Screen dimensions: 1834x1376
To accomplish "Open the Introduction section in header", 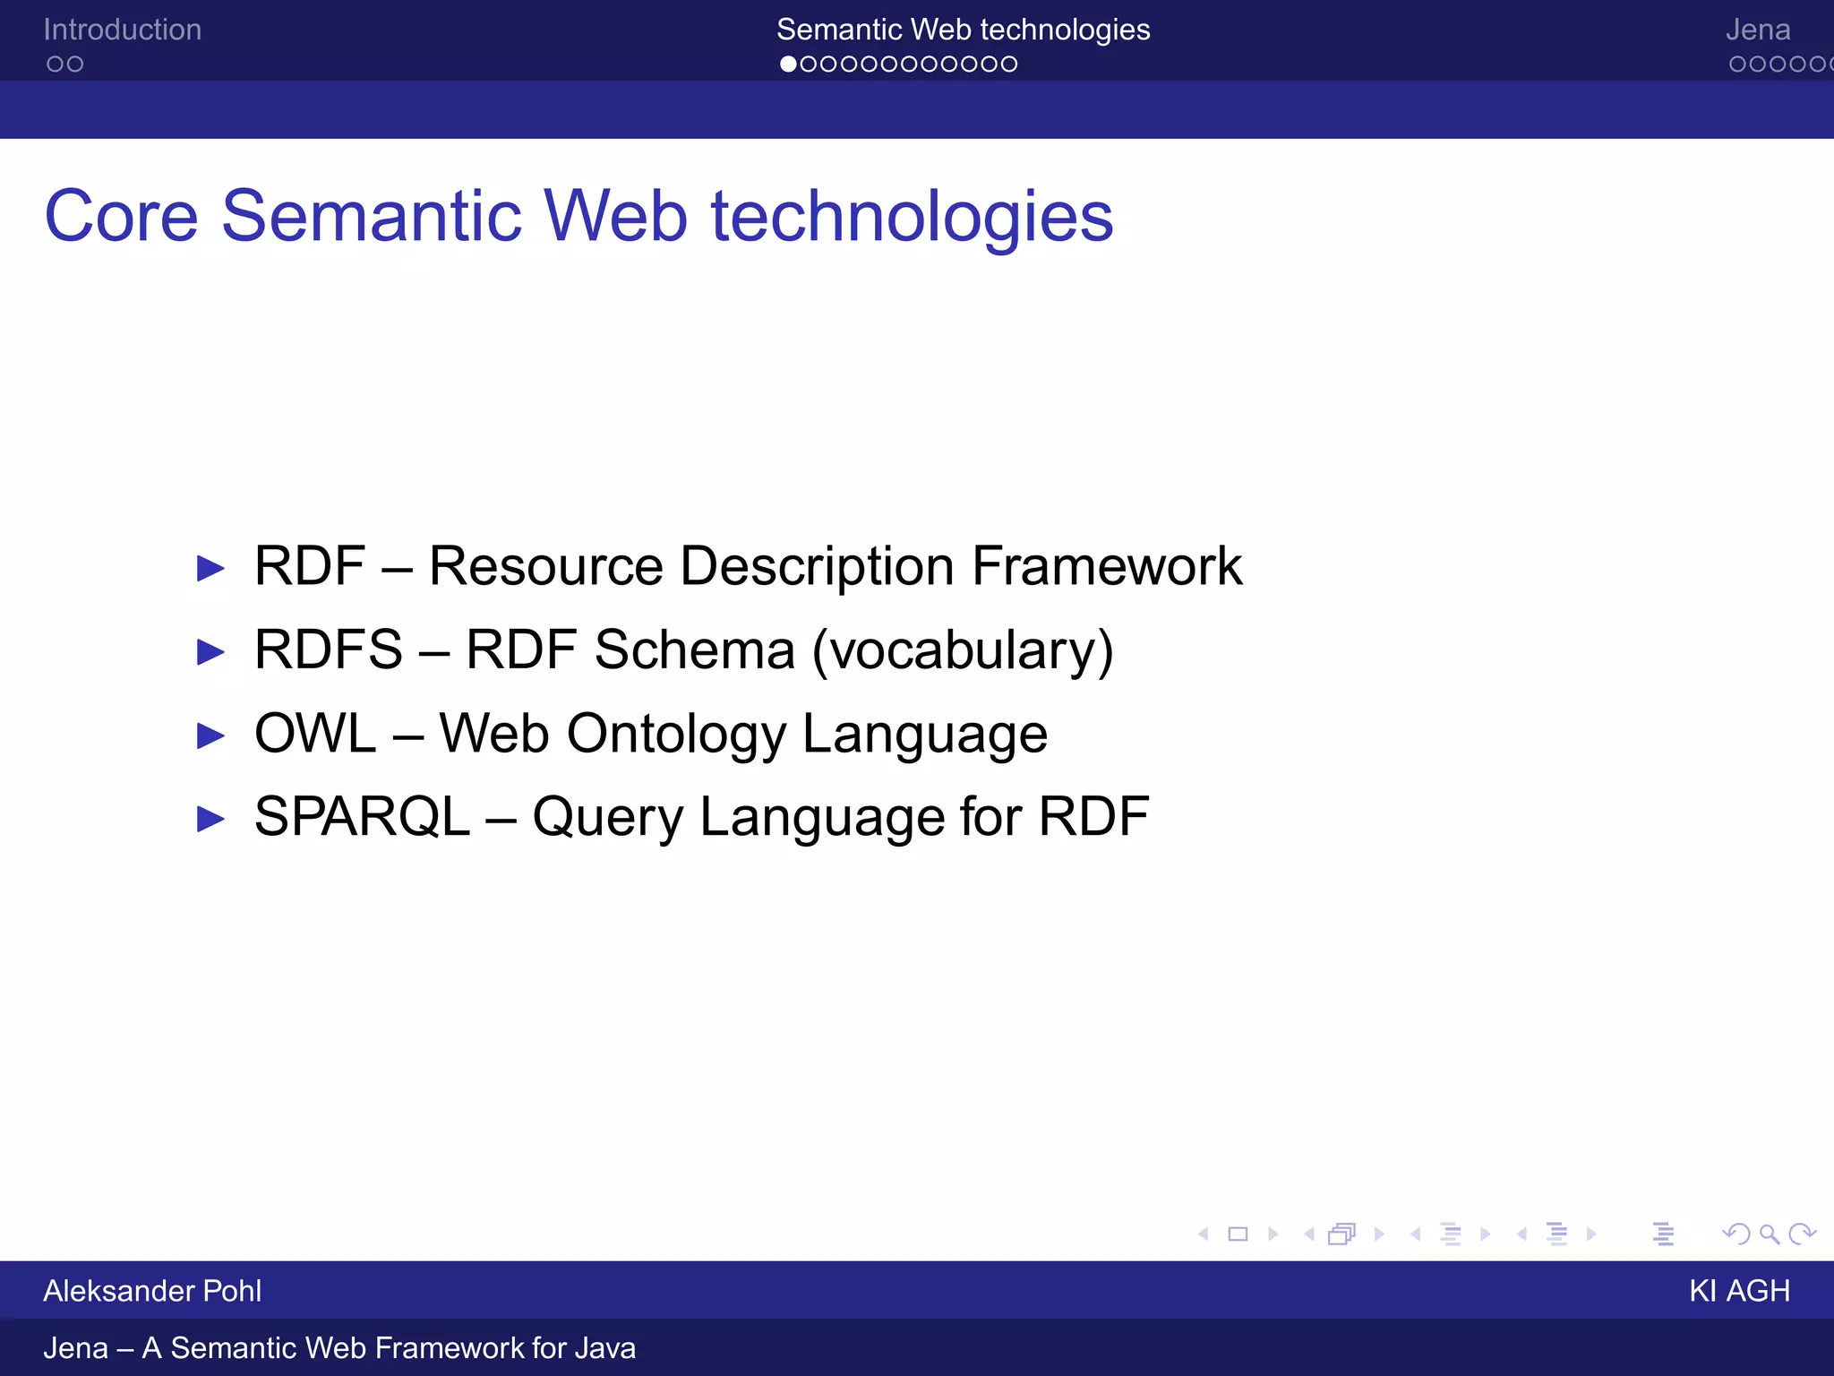I will click(123, 30).
